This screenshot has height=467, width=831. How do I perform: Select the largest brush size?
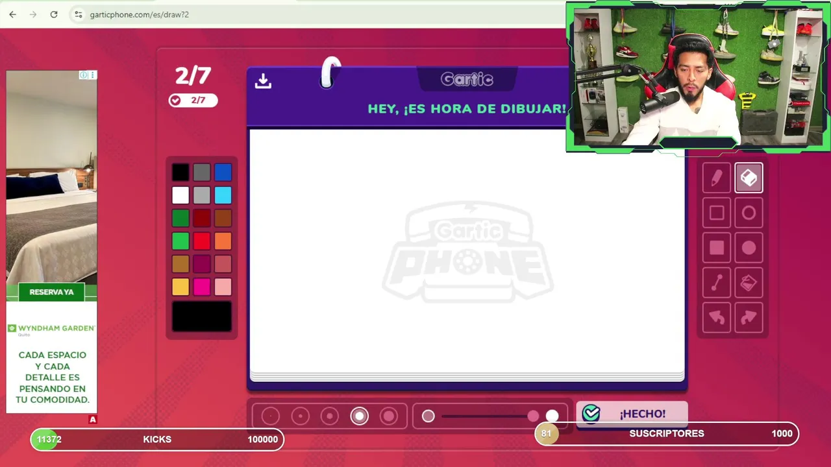pos(389,416)
